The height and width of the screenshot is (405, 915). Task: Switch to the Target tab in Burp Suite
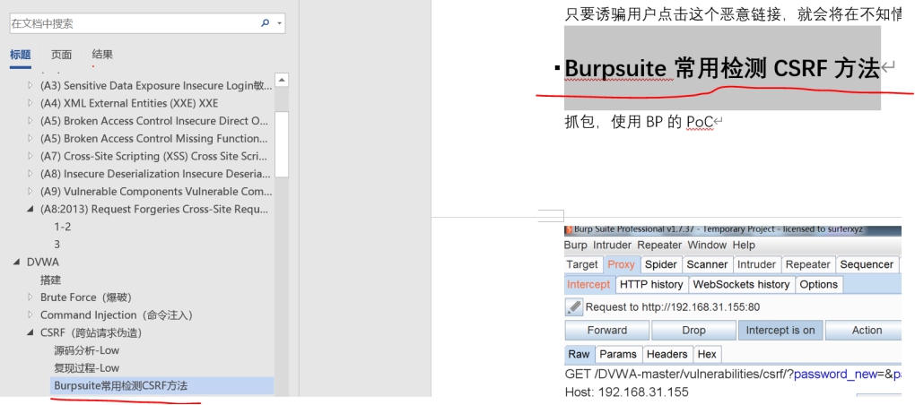[x=582, y=264]
